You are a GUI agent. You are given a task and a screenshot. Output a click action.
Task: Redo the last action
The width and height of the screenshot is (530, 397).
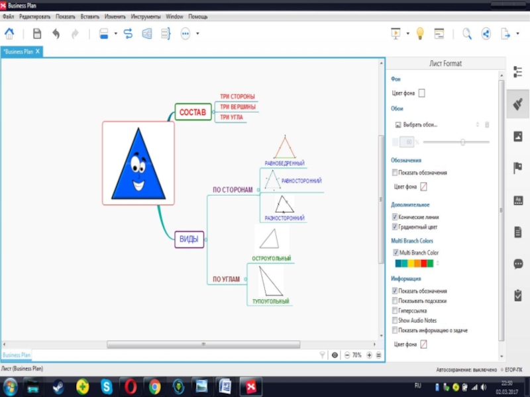pos(75,34)
